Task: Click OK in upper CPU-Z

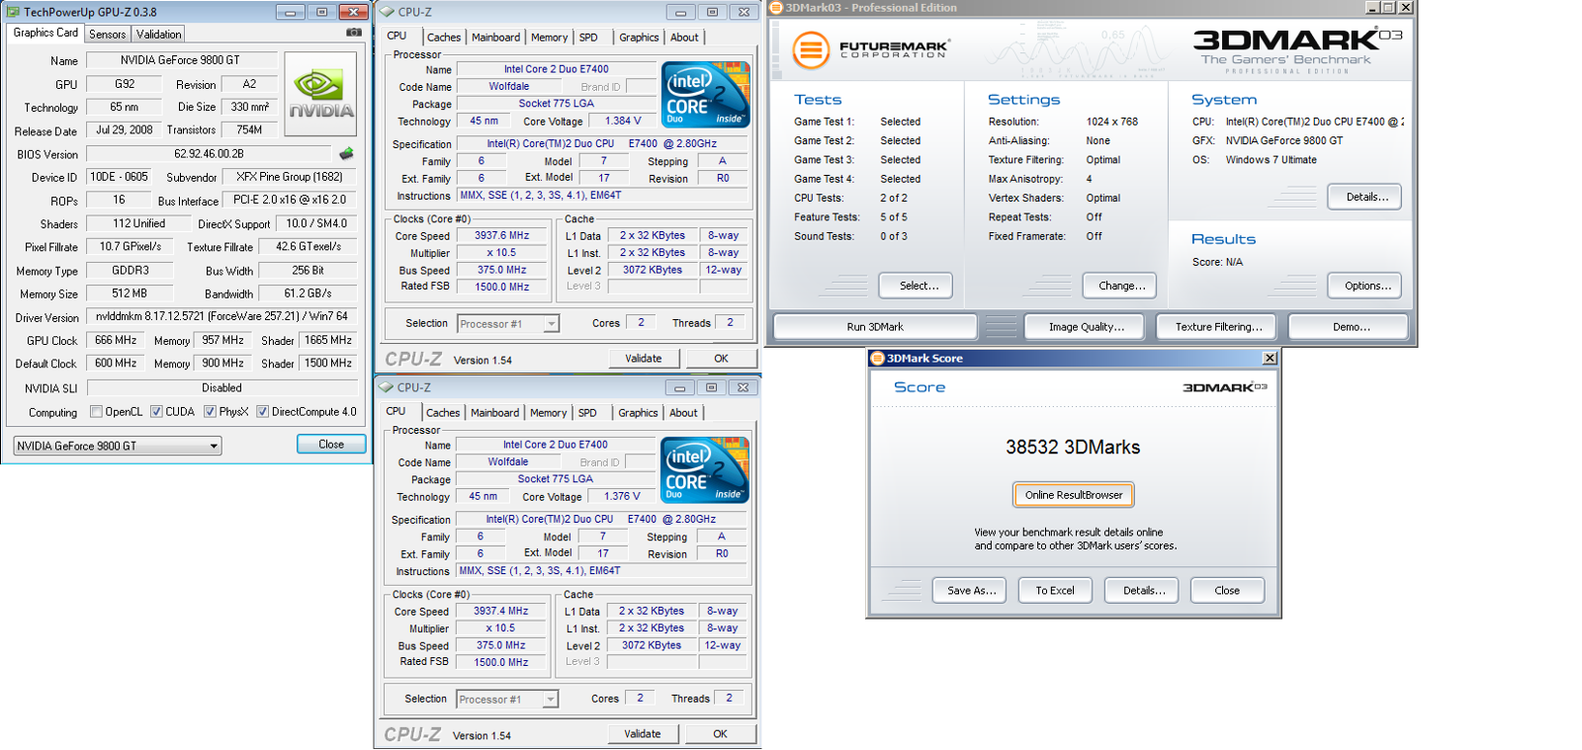Action: click(x=722, y=359)
